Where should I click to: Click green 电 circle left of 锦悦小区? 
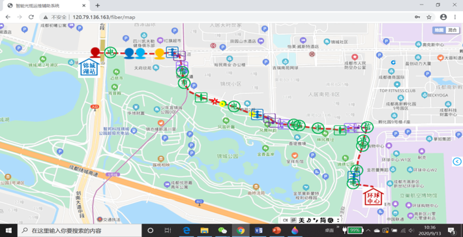[184, 83]
